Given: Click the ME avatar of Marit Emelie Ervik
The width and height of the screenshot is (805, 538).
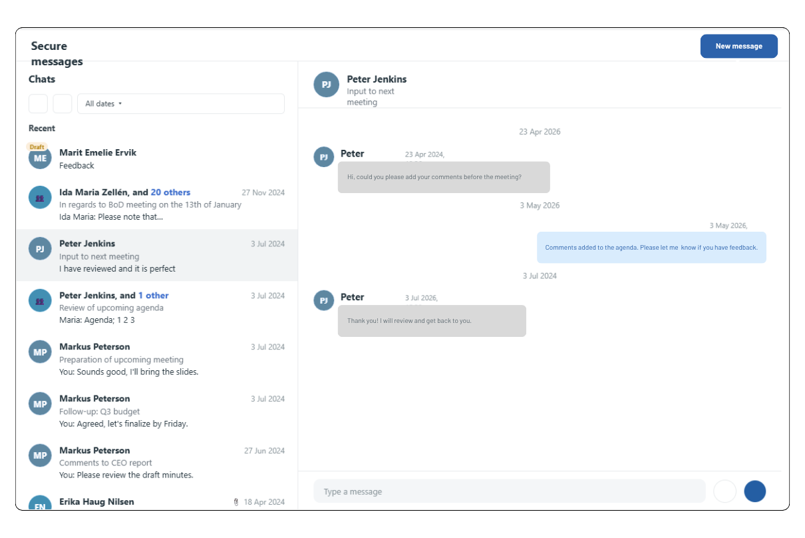Looking at the screenshot, I should click(x=40, y=158).
